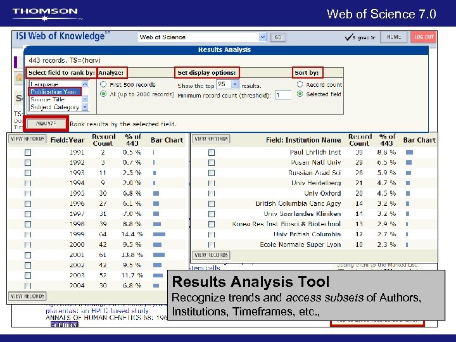The width and height of the screenshot is (456, 342).
Task: Sort by Selected field radio button
Action: (300, 94)
